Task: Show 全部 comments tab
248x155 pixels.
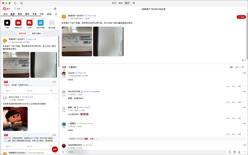Action: [64, 67]
